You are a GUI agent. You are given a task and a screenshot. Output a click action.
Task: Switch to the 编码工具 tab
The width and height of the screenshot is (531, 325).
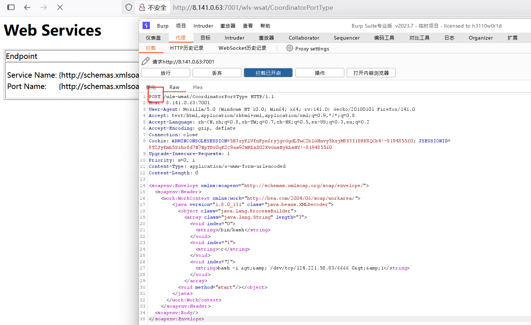tap(384, 38)
